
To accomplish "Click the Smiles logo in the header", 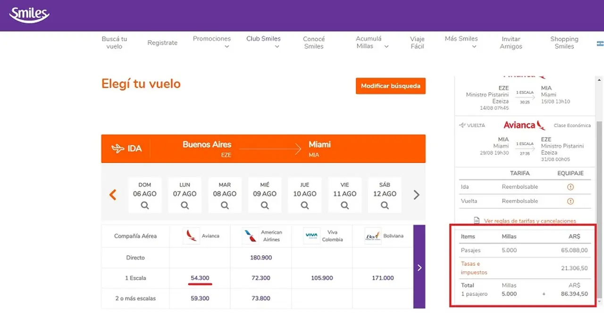I will click(29, 15).
